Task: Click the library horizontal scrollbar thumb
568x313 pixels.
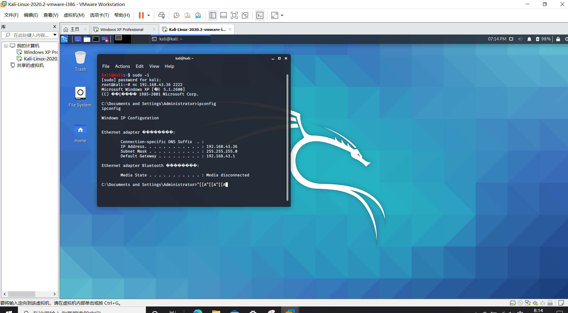Action: [x=21, y=294]
